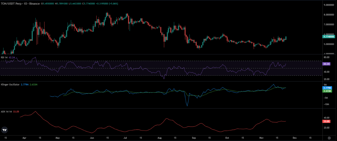Click 8.0000000 on the price axis
The image size is (337, 141).
[x=329, y=14]
